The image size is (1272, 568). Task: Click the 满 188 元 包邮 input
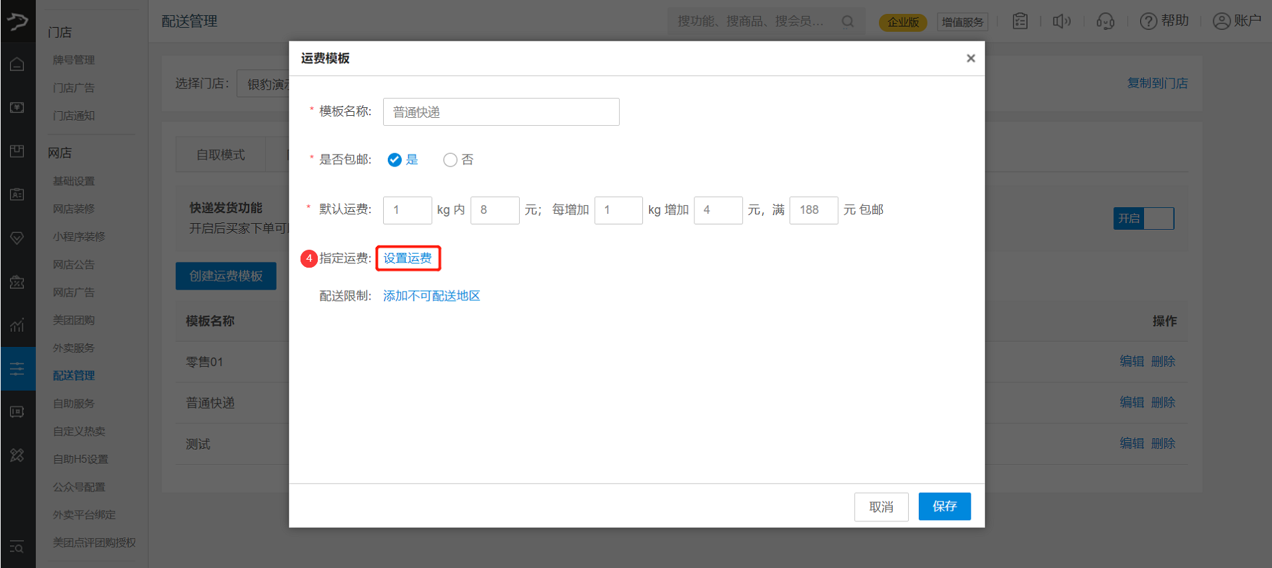point(814,210)
